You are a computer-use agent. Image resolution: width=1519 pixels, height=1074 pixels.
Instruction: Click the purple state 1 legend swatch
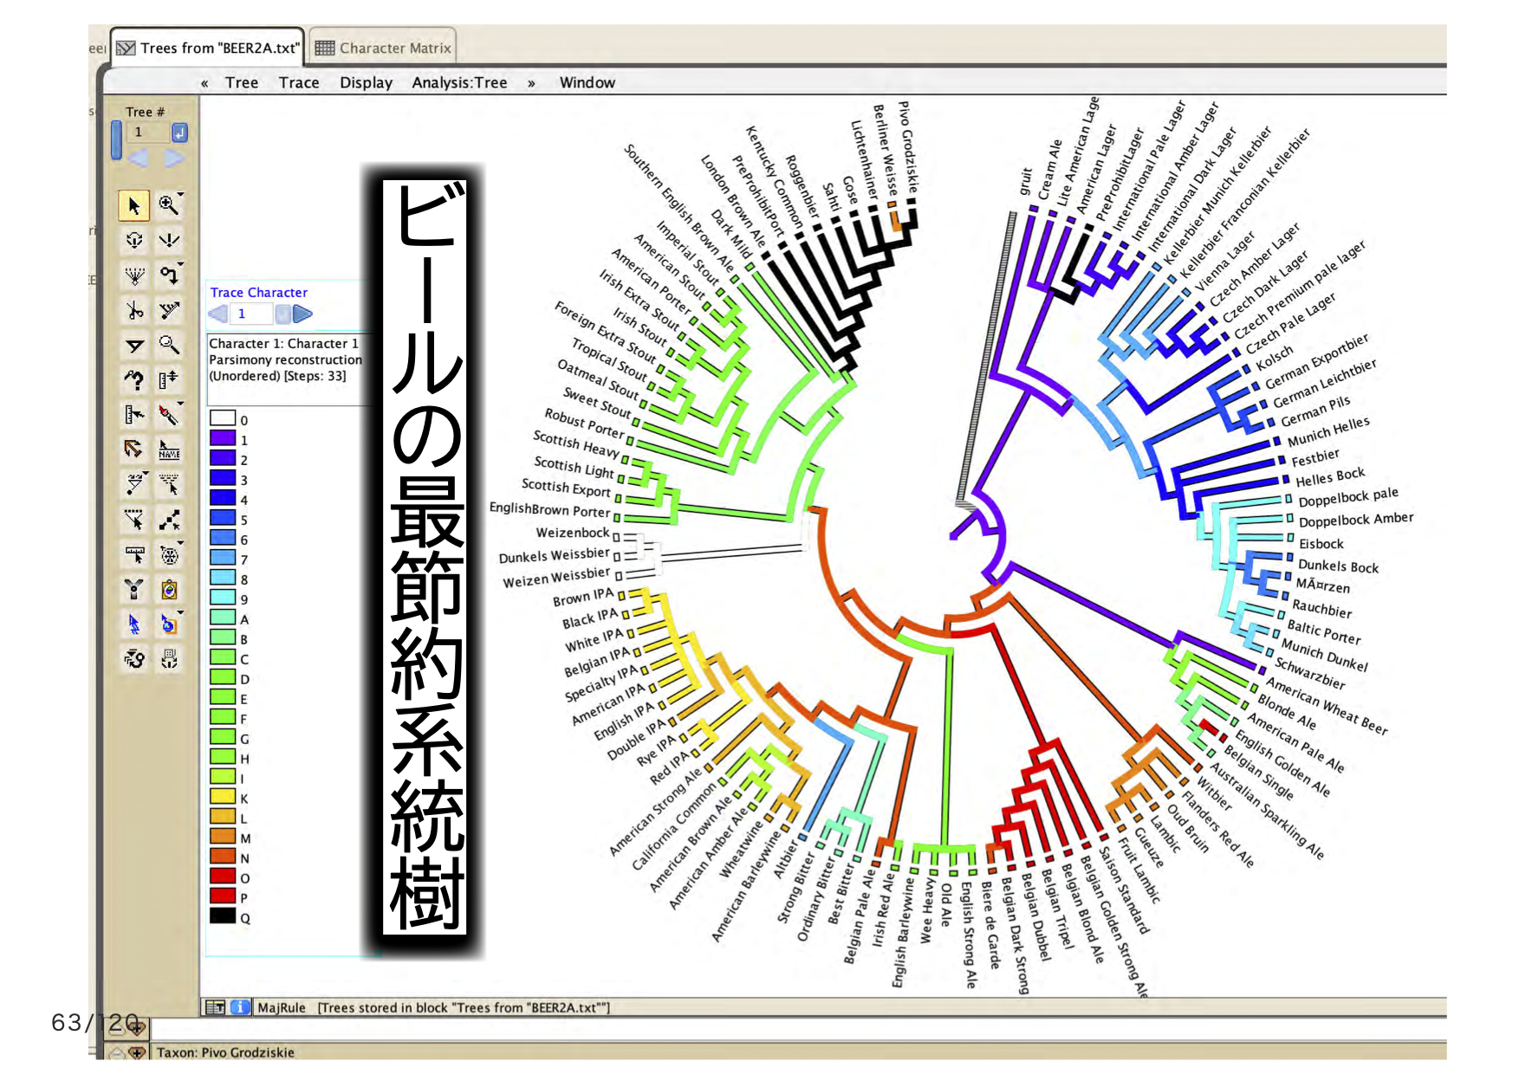click(223, 439)
